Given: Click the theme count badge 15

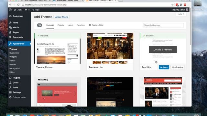Looking at the screenshot, I should 39,25.
